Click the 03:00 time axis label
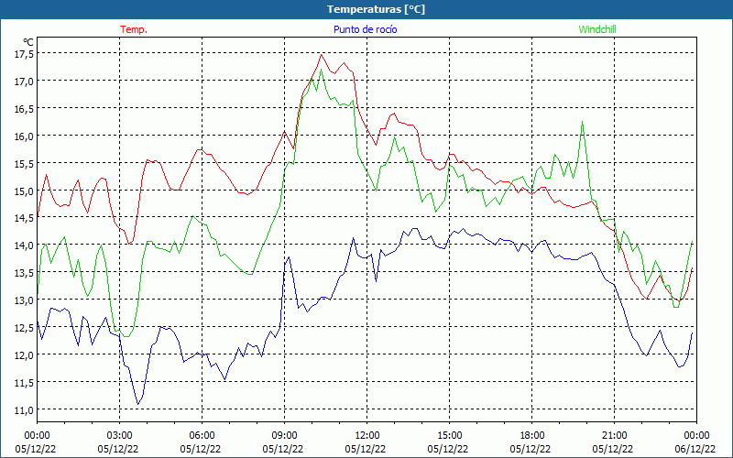Viewport: 733px width, 458px height. [120, 435]
